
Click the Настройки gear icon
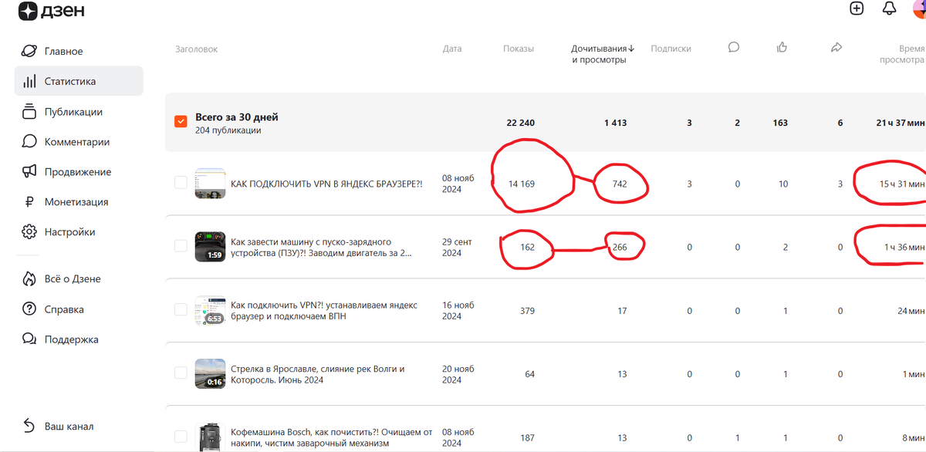[29, 231]
